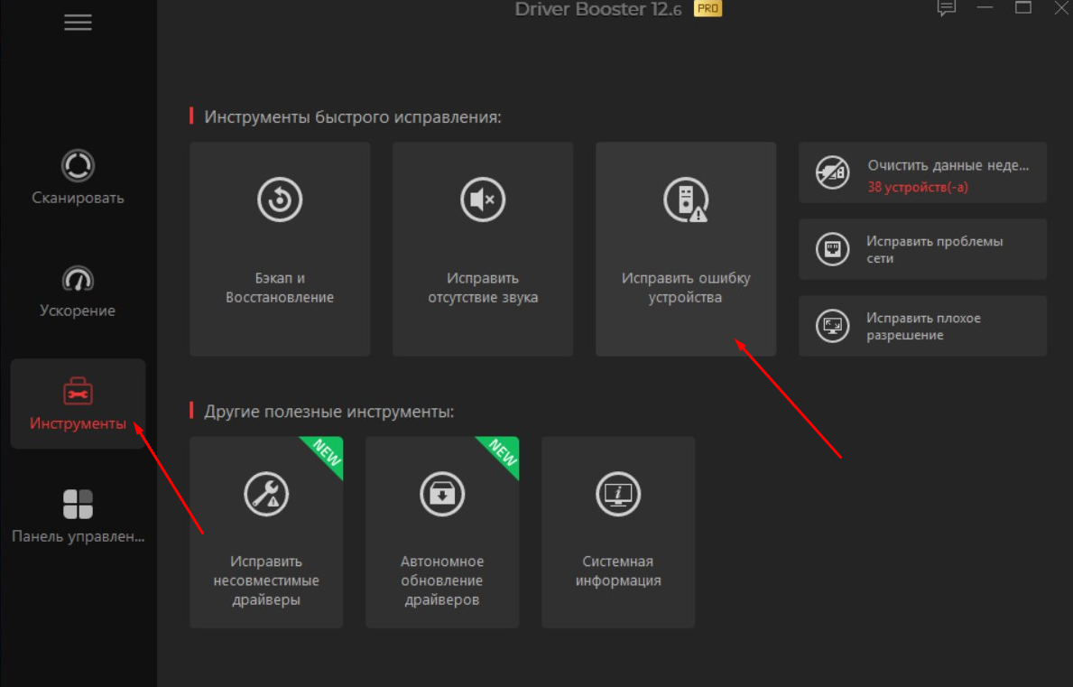Click the device error warning icon
This screenshot has width=1073, height=687.
coord(686,200)
